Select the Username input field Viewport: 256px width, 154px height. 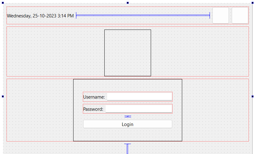coord(140,97)
